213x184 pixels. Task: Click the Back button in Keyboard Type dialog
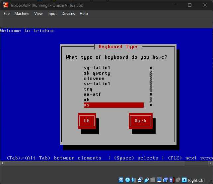[x=141, y=121]
